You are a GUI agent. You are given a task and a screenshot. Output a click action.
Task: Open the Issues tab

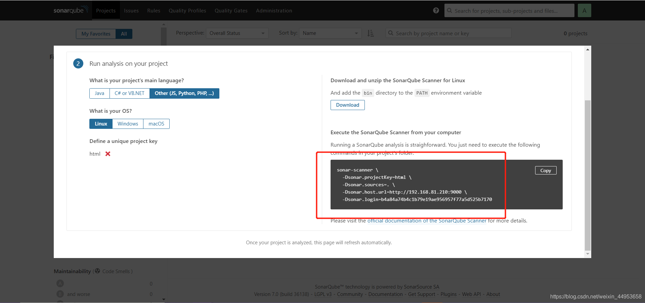pyautogui.click(x=131, y=10)
